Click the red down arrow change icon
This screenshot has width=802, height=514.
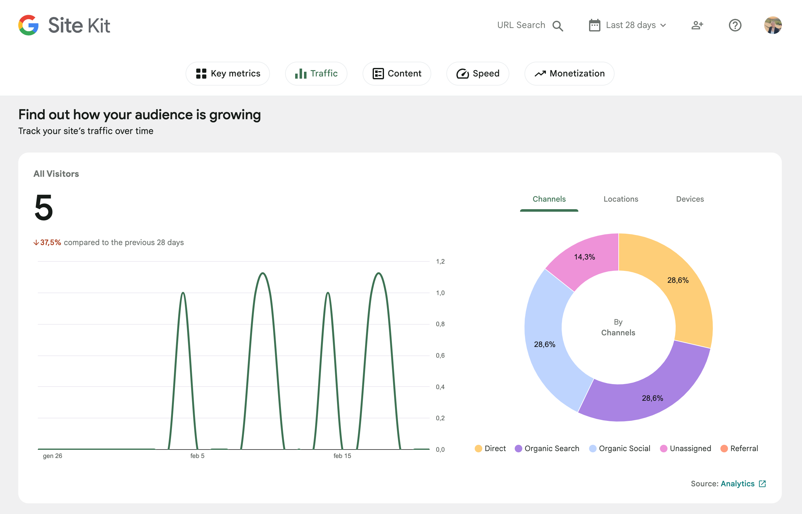point(36,243)
